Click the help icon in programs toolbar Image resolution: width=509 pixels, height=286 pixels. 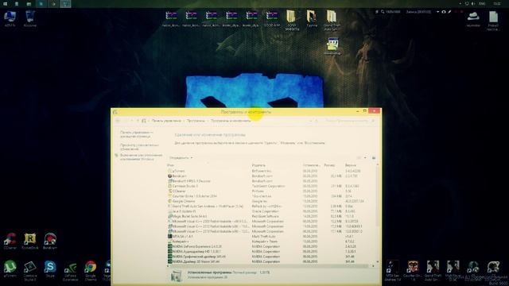pyautogui.click(x=374, y=158)
